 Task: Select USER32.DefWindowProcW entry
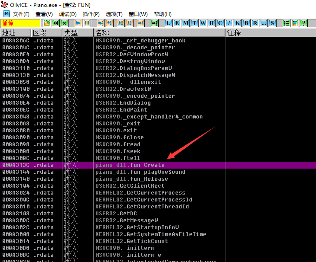132,54
